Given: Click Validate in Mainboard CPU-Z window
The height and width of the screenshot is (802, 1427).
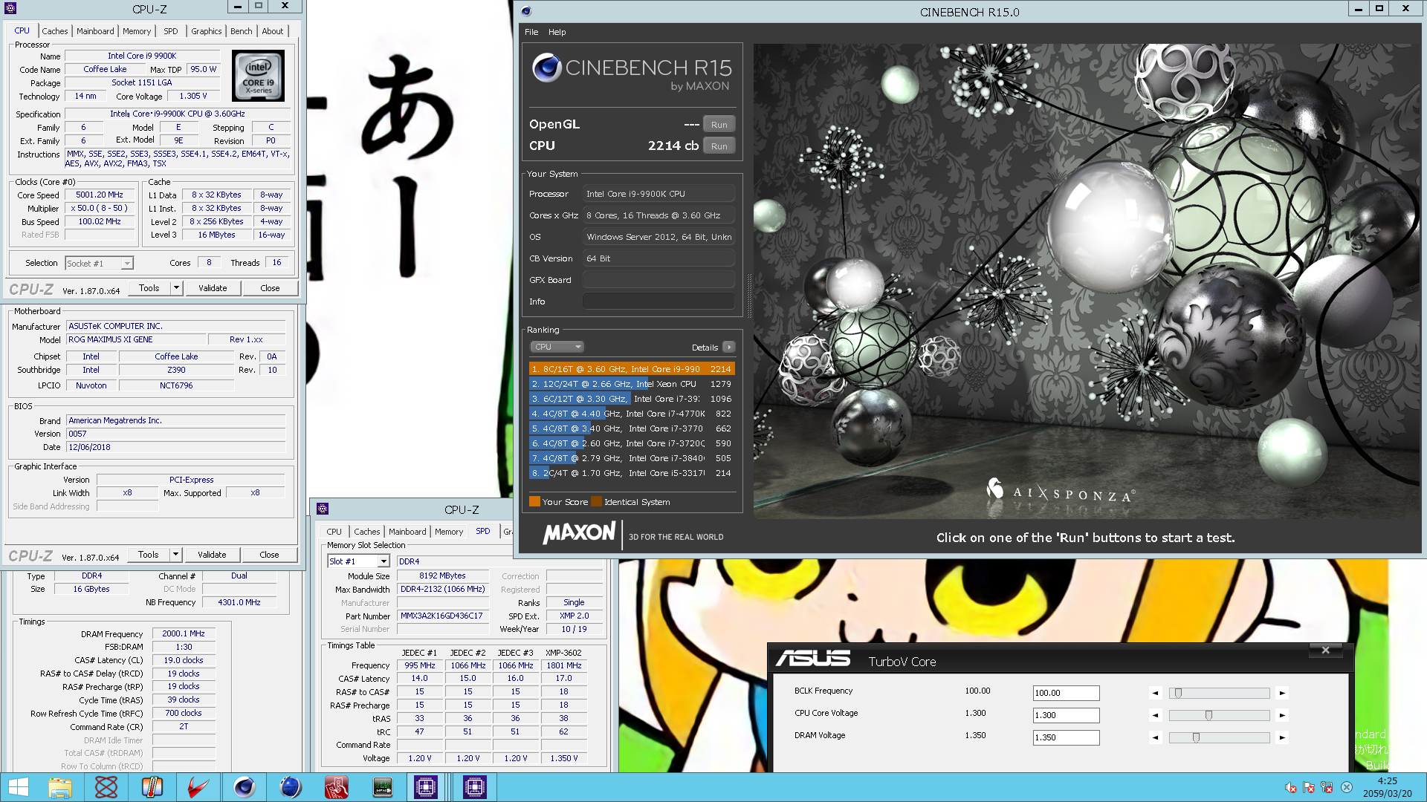Looking at the screenshot, I should pos(212,555).
